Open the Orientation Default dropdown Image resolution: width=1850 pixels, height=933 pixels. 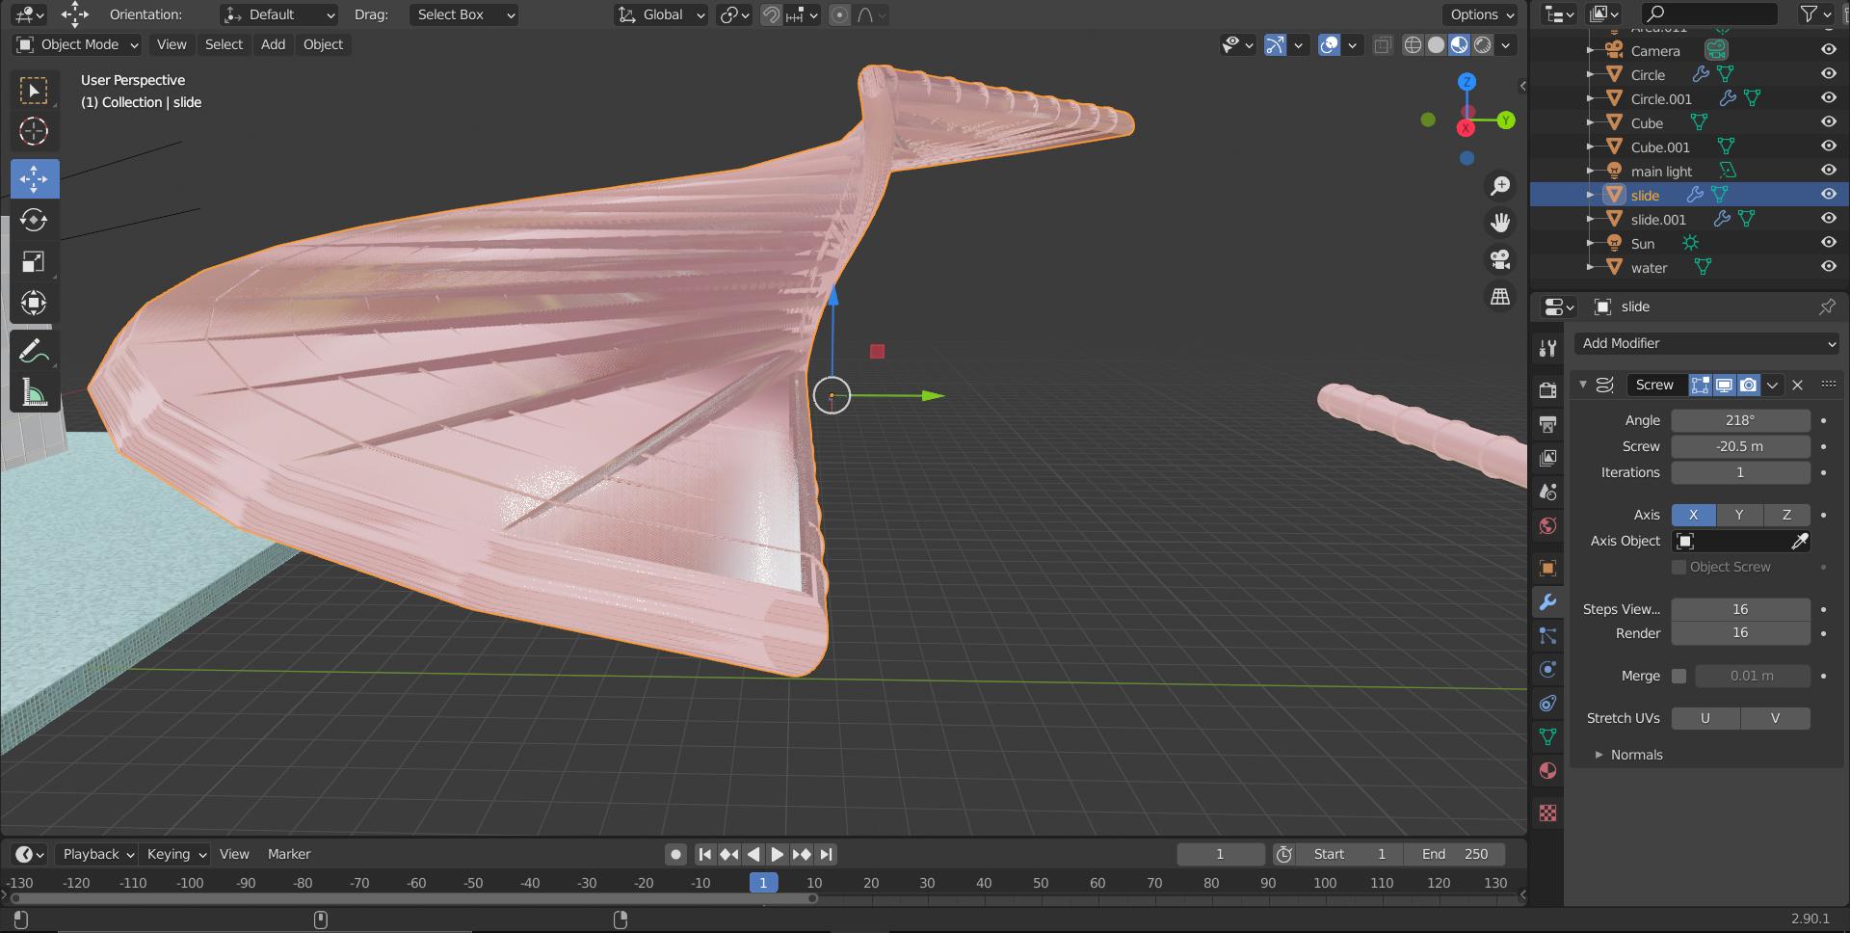278,14
